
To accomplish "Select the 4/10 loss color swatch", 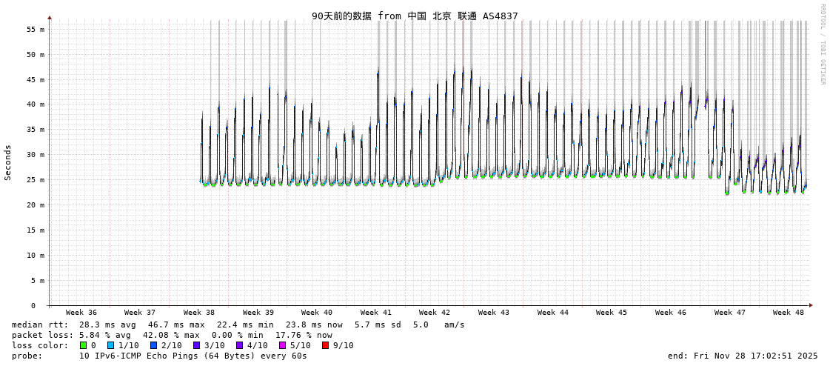I will point(239,345).
